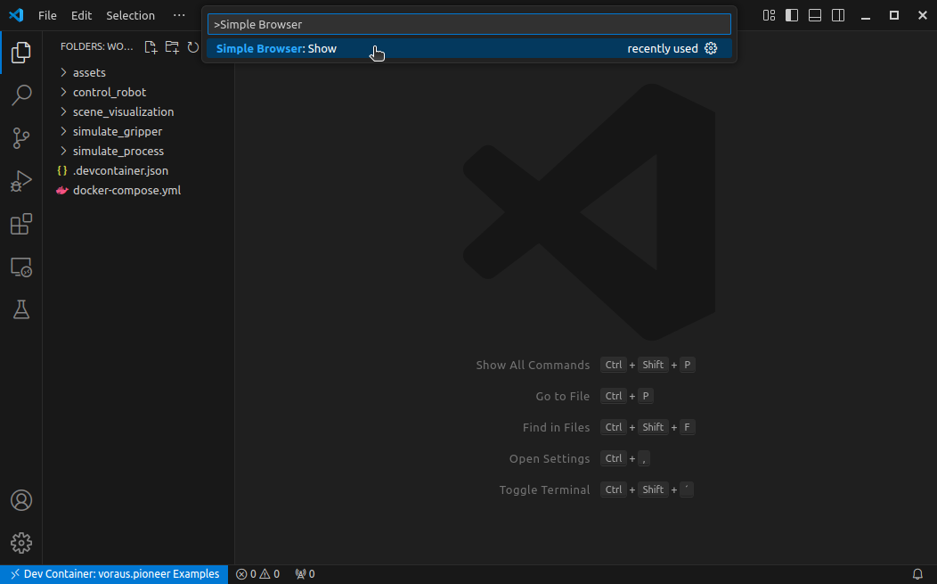Click Dev Container: voraus.pioneer Examples status button

coord(114,574)
